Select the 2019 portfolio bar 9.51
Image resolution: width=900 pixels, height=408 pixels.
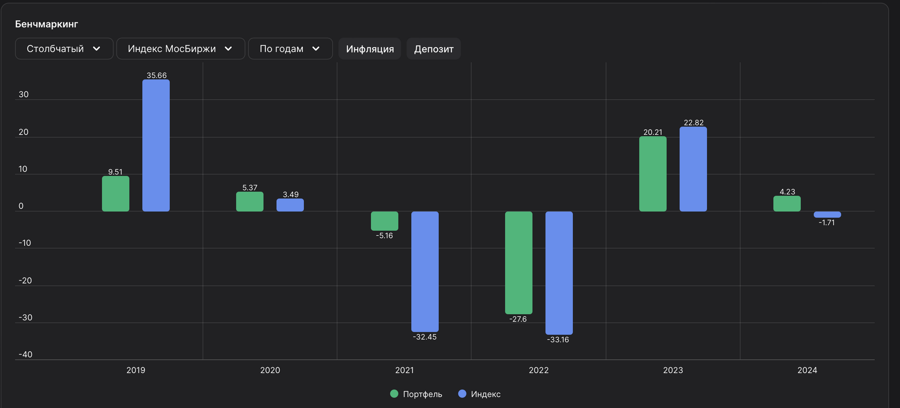116,194
